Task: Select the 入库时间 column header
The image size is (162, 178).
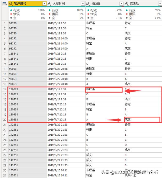Action: pyautogui.click(x=66, y=4)
